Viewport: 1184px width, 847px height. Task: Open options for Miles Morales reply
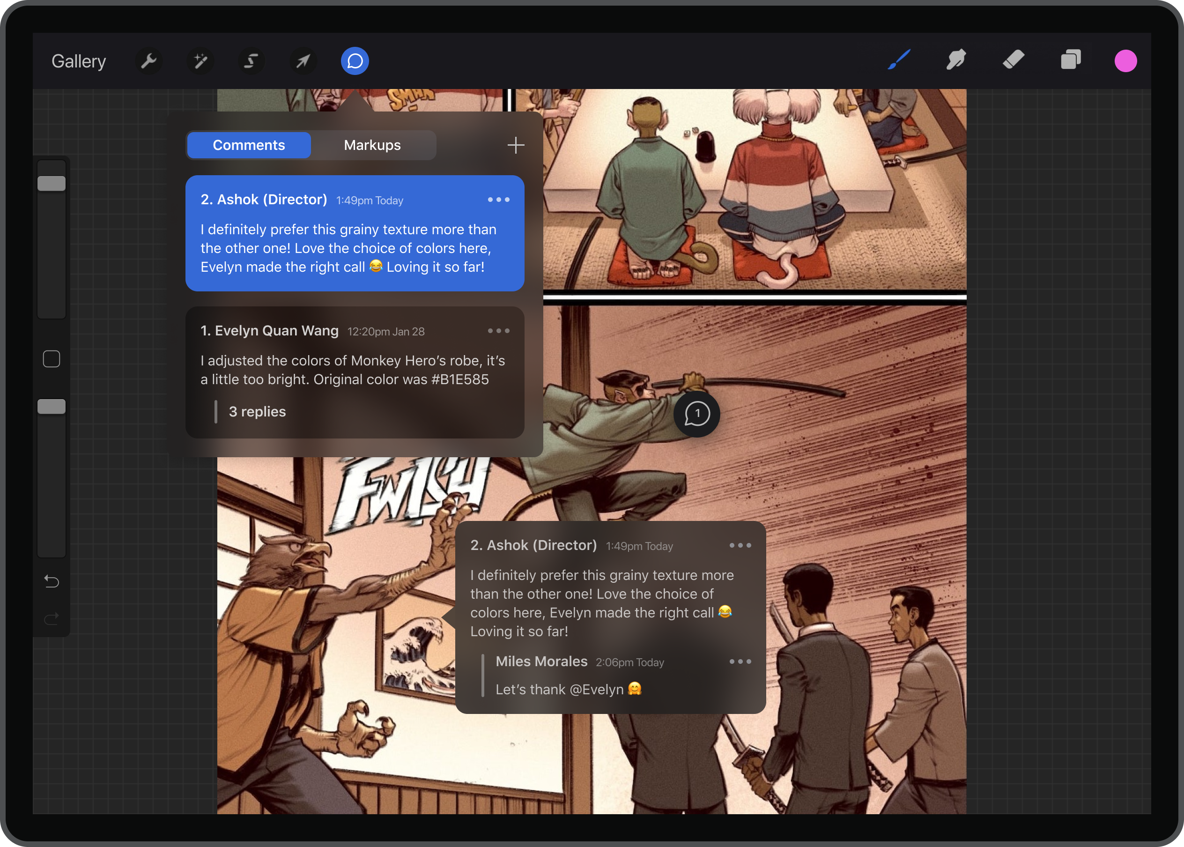pos(740,661)
